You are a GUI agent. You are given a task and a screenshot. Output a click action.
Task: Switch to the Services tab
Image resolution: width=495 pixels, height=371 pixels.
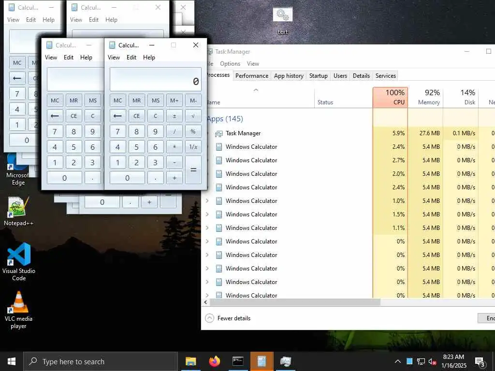tap(385, 76)
